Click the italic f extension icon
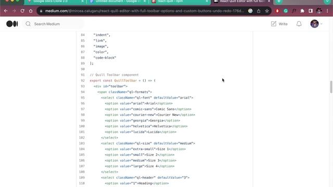This screenshot has height=187, width=333. coord(294,11)
